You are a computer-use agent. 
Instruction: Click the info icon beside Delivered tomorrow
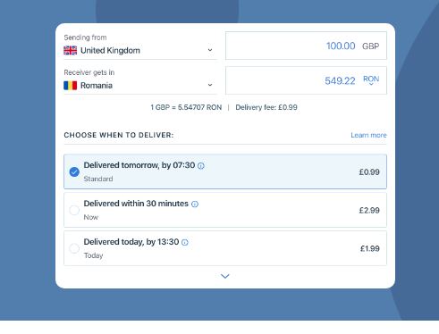coord(201,166)
